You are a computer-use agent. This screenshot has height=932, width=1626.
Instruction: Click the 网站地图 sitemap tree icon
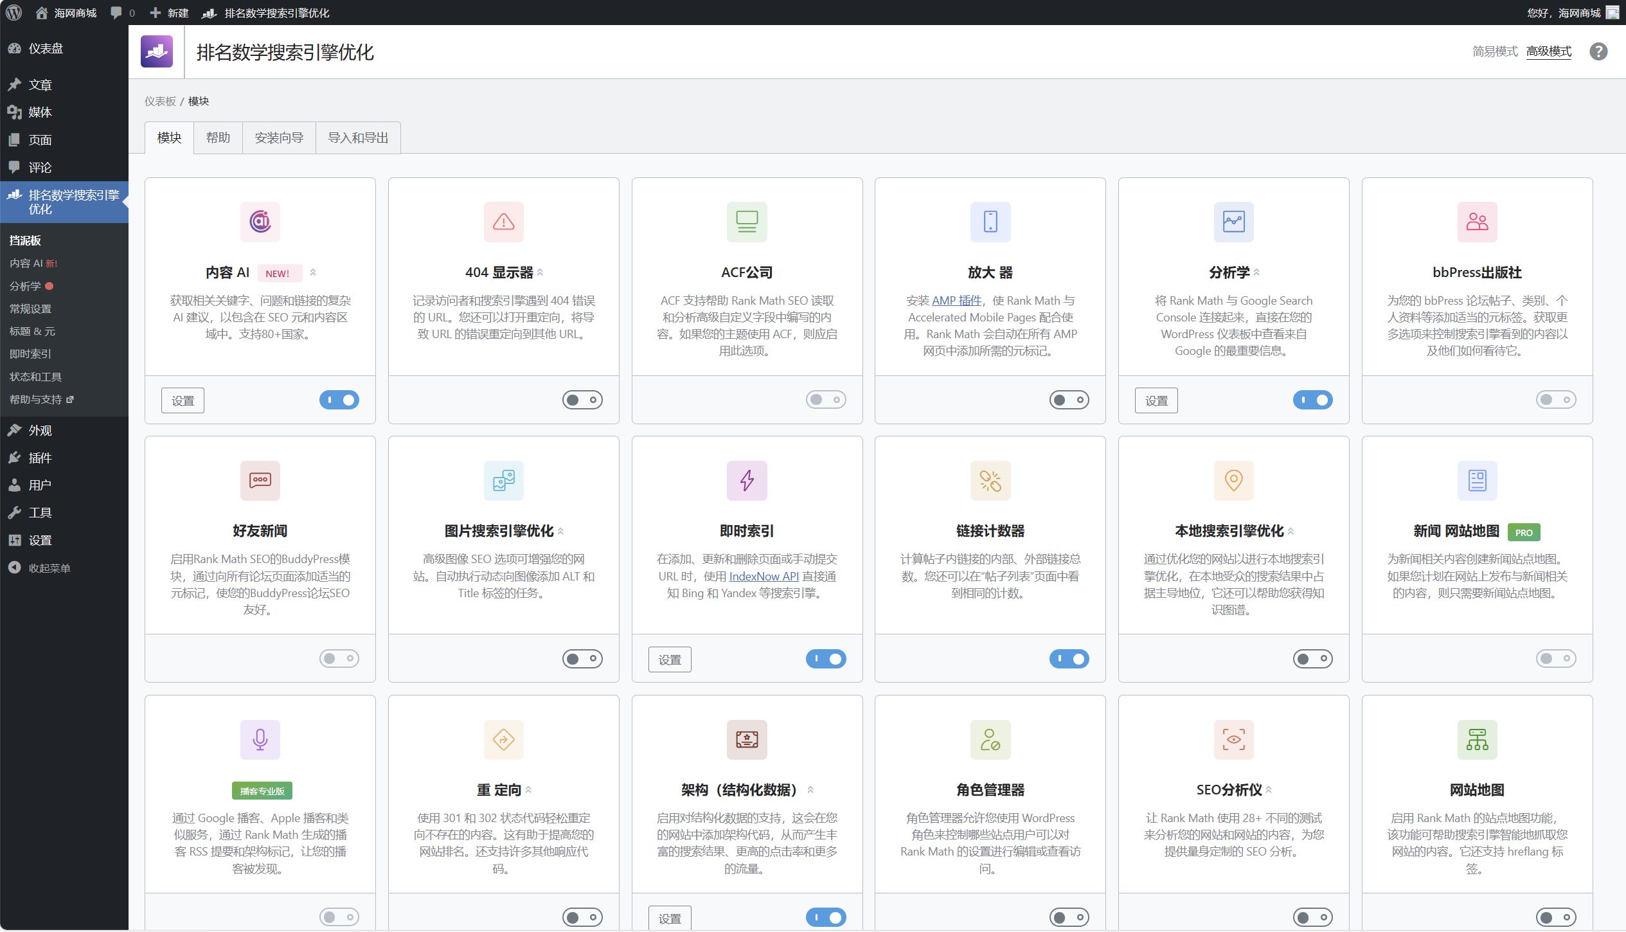pos(1478,739)
